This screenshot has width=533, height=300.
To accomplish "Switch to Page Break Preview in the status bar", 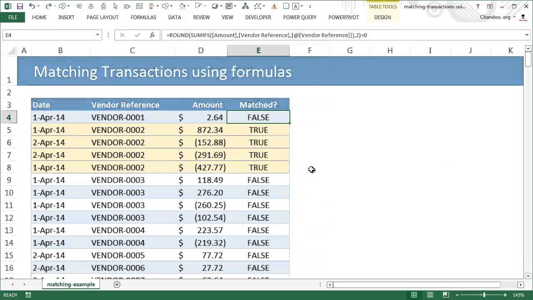I will [445, 295].
